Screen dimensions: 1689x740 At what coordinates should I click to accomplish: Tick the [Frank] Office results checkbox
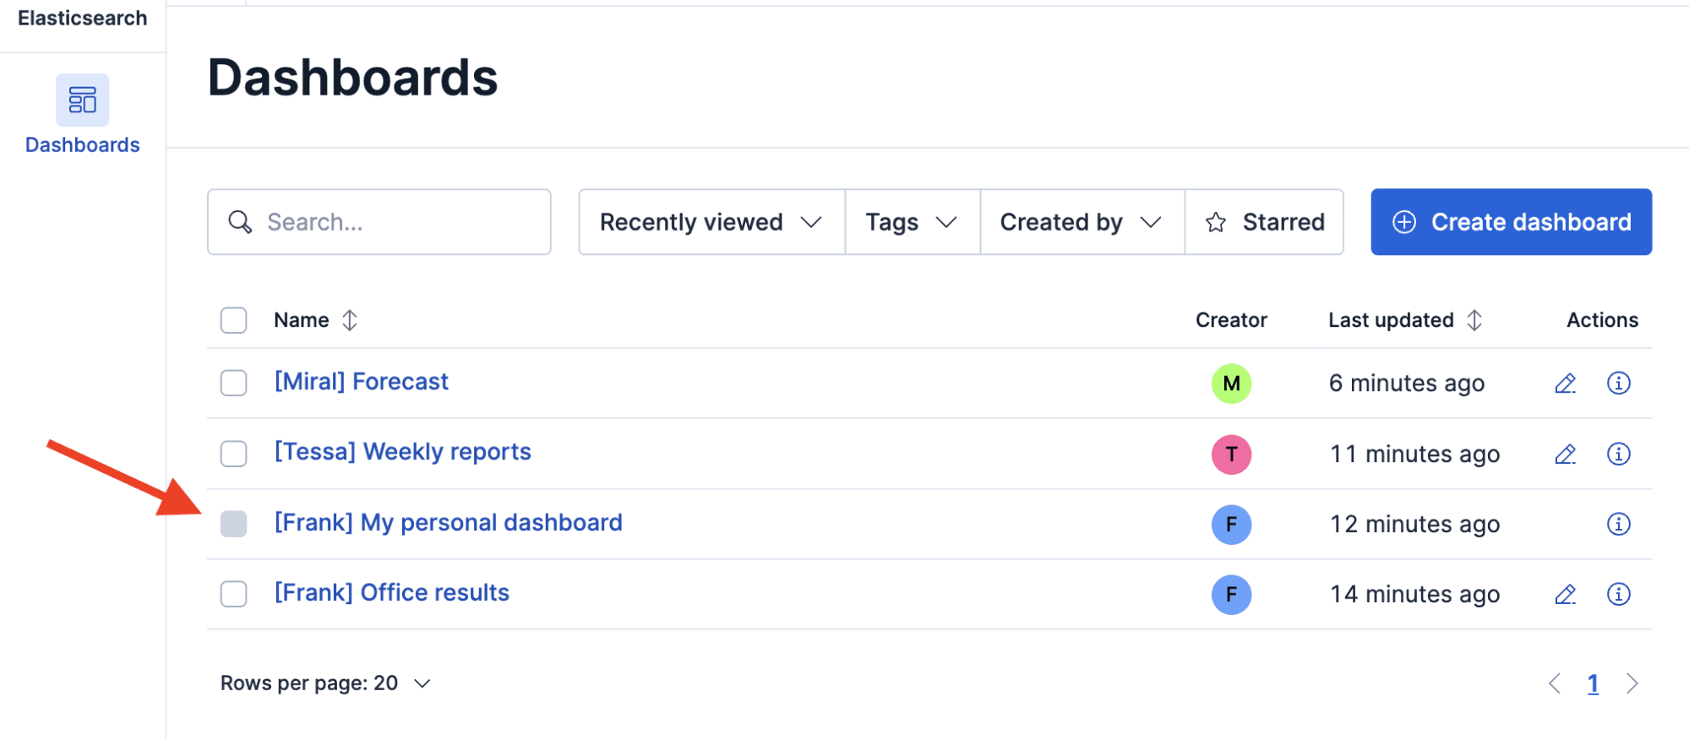[233, 595]
